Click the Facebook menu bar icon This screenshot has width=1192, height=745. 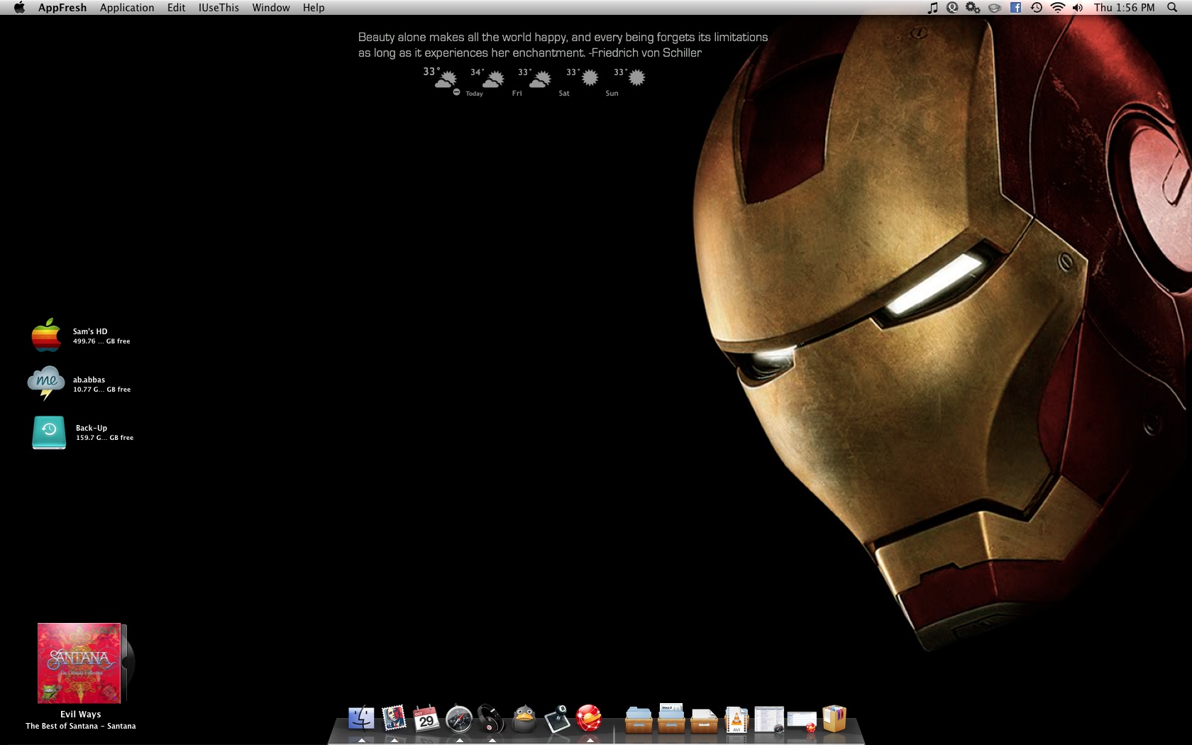point(1015,8)
